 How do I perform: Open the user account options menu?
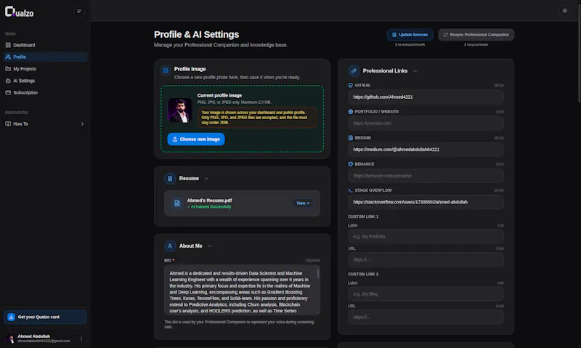[x=81, y=339]
